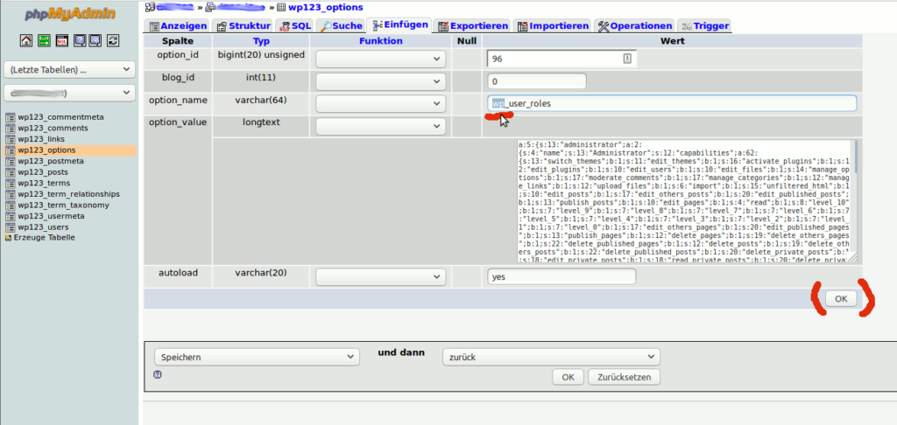Click table icon beside wp123_usermeta
Viewport: 897px width, 425px height.
10,216
